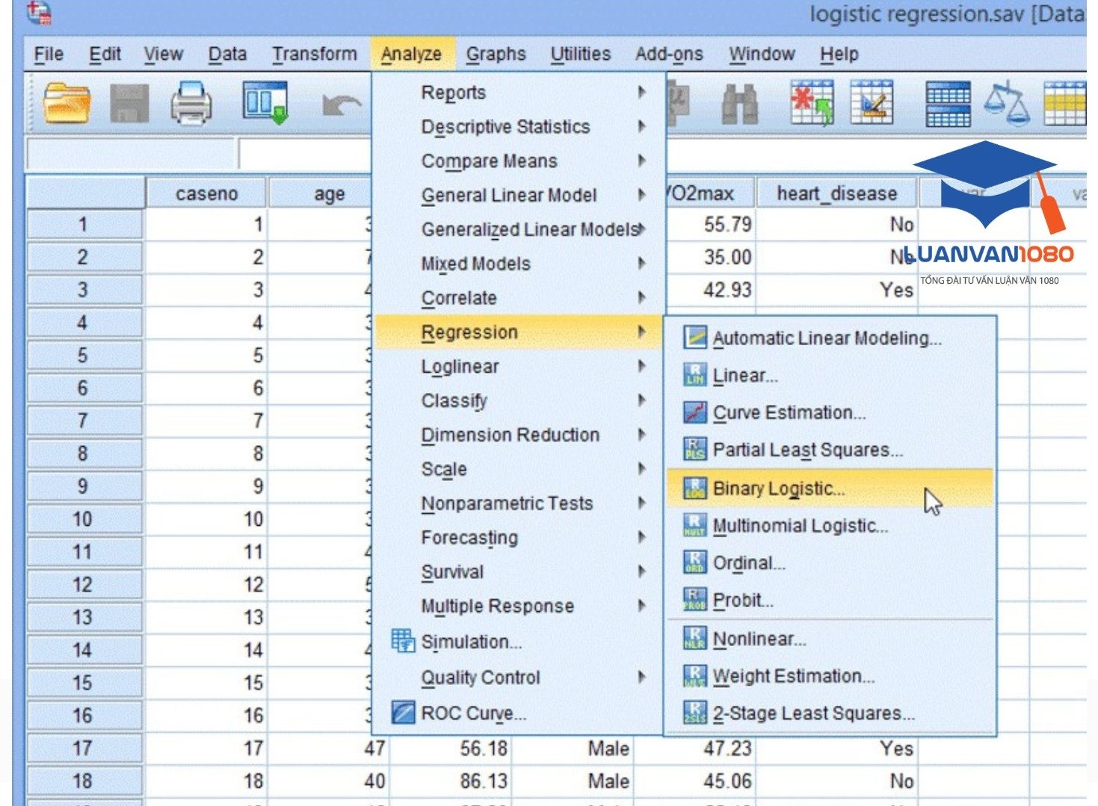Click the Open data document folder icon

[67, 102]
